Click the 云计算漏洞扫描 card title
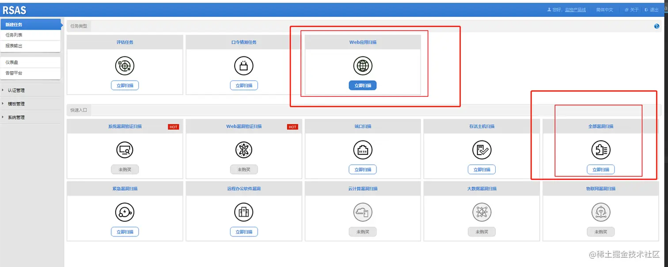Image resolution: width=668 pixels, height=267 pixels. click(363, 189)
